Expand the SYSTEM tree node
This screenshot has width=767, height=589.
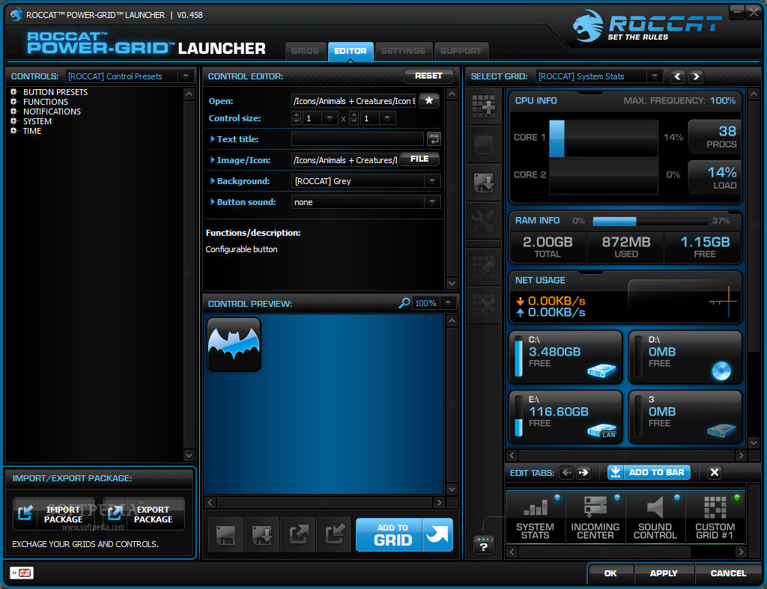pos(13,121)
